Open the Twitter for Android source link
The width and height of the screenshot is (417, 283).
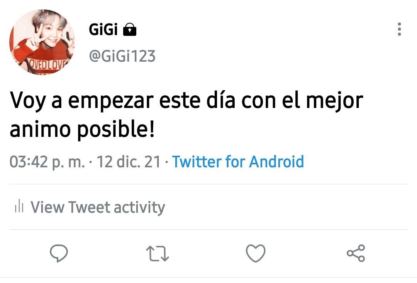pyautogui.click(x=238, y=162)
